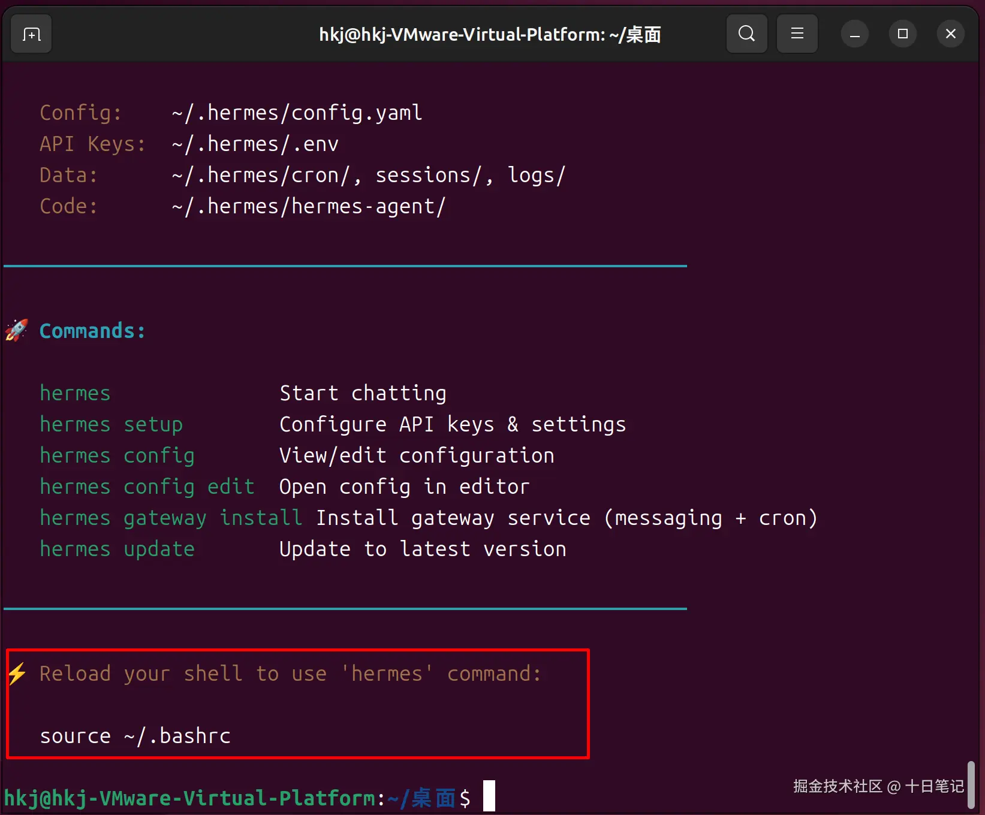Click the 'source ~/.bashrc' command text
The image size is (985, 815).
tap(135, 736)
